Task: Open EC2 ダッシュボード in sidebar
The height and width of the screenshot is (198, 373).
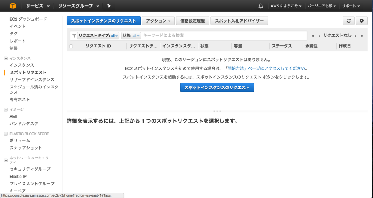Action: [x=28, y=19]
